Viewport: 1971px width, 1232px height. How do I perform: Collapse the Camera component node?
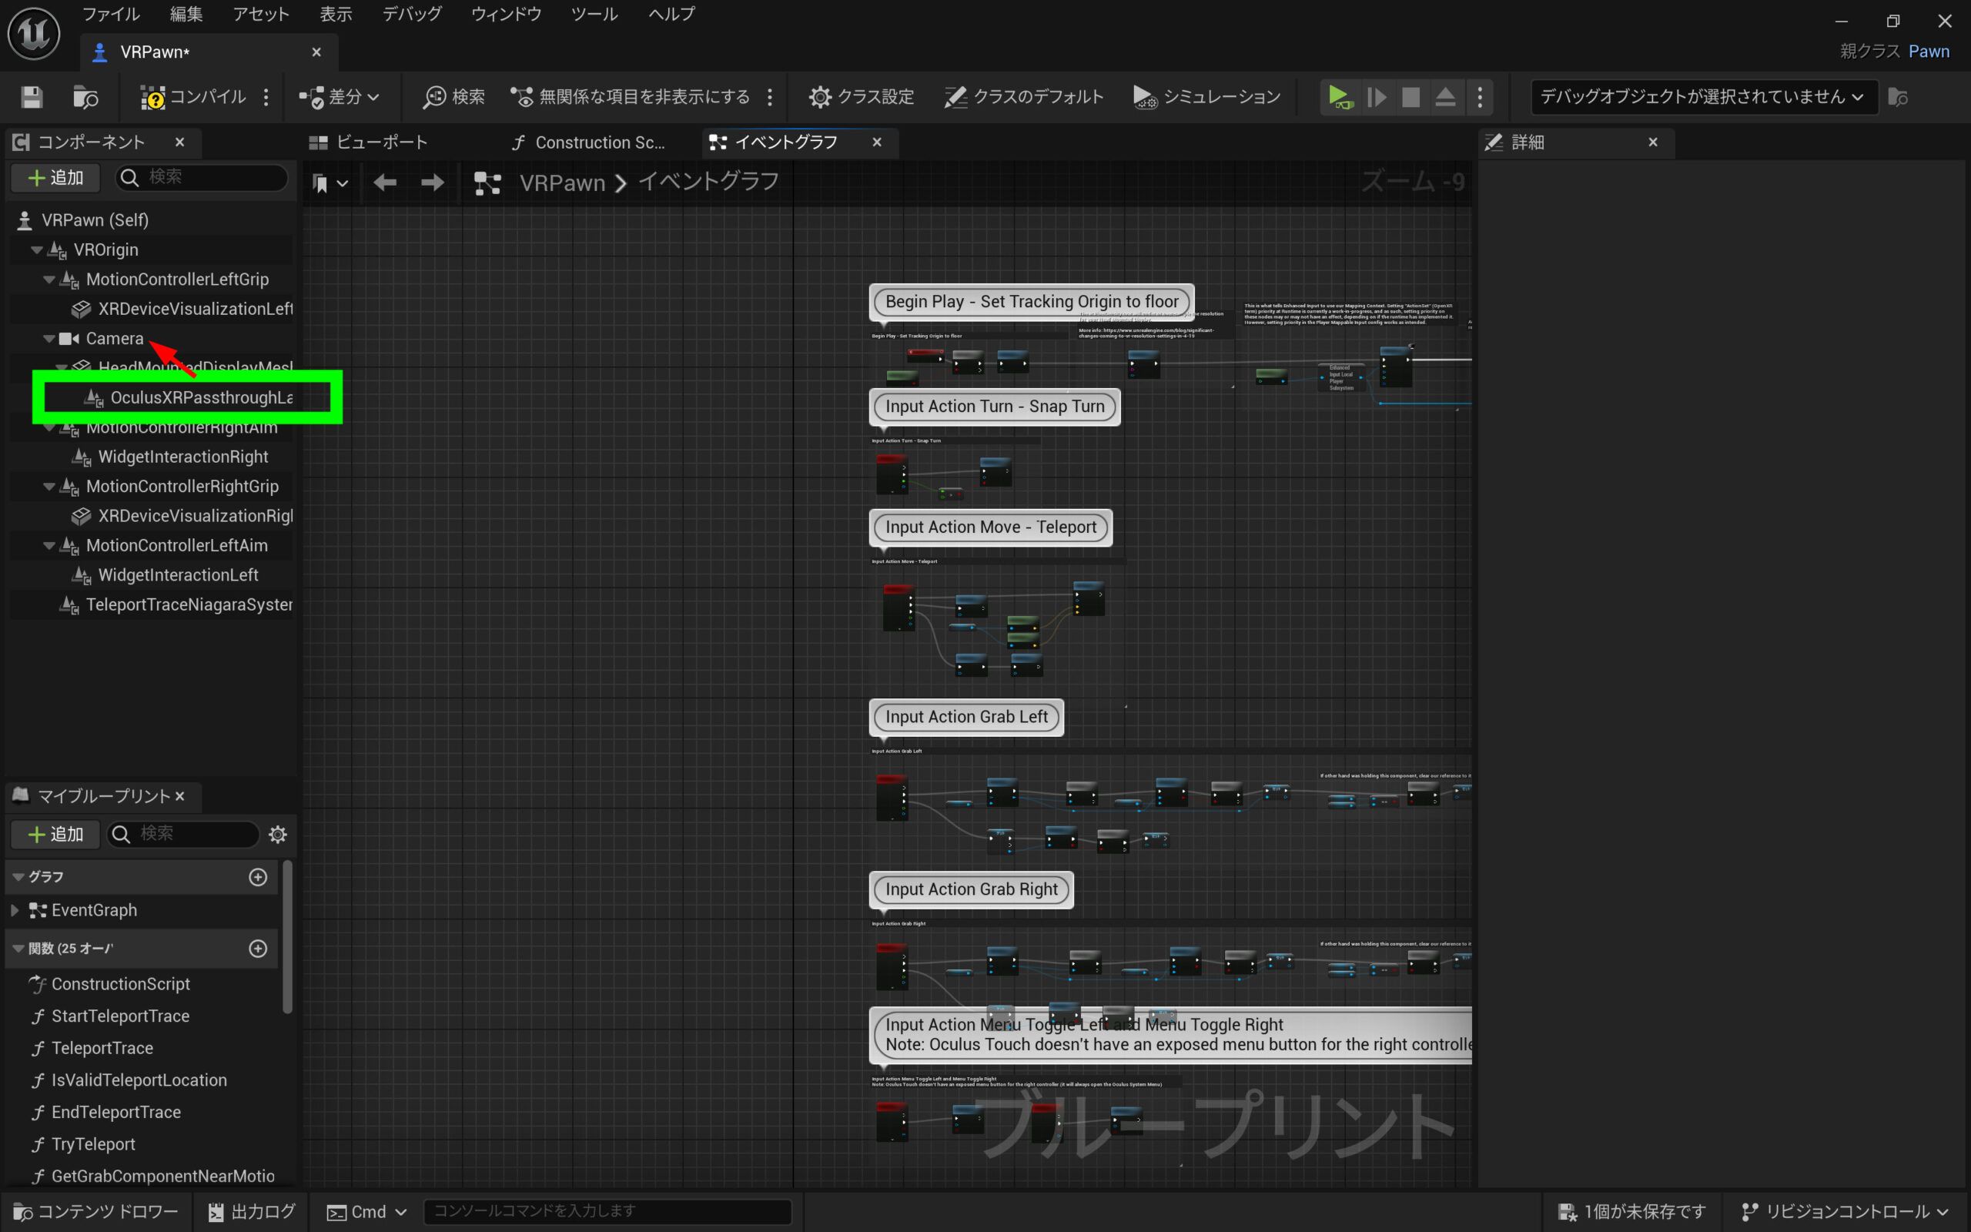(49, 339)
